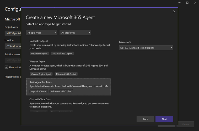Close the Microsoft 365 Agent dialog
The height and width of the screenshot is (131, 199).
(x=174, y=12)
